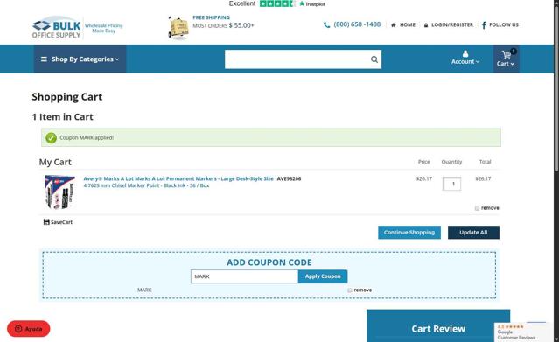Click the AVE98206 item code text
559x342 pixels.
click(x=289, y=178)
